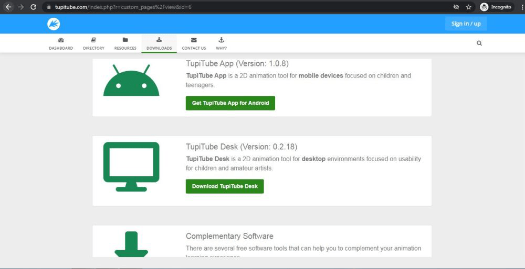The image size is (525, 269).
Task: Click the browser forward arrow
Action: (x=21, y=7)
